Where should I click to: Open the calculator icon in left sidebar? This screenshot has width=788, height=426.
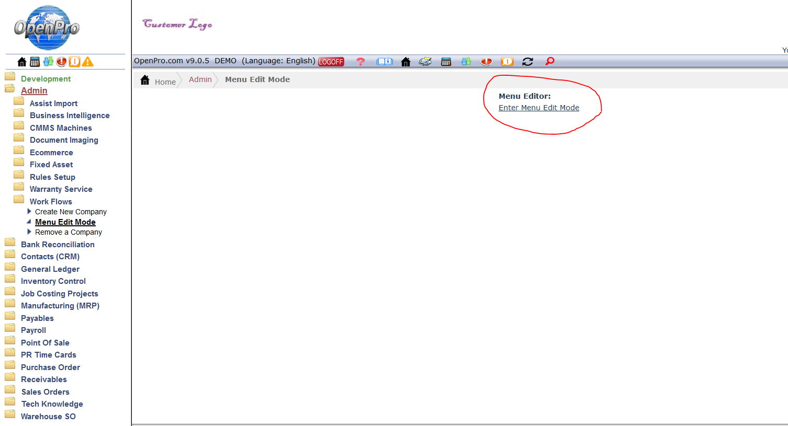pyautogui.click(x=35, y=62)
